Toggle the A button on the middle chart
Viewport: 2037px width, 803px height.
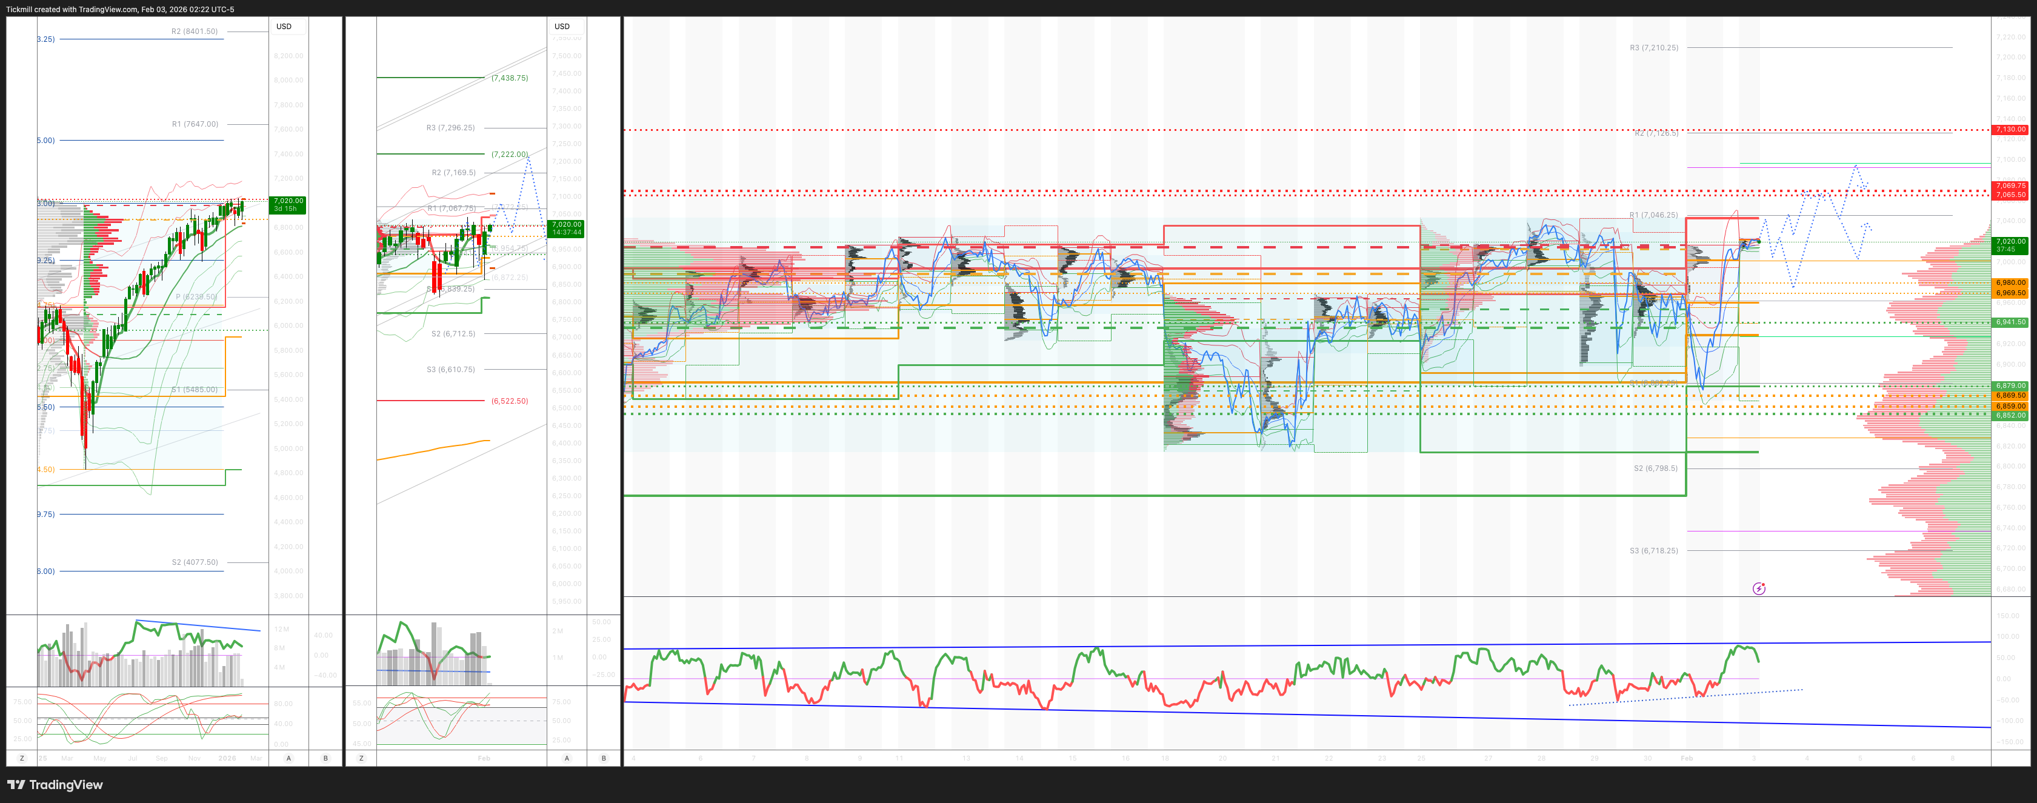coord(567,758)
